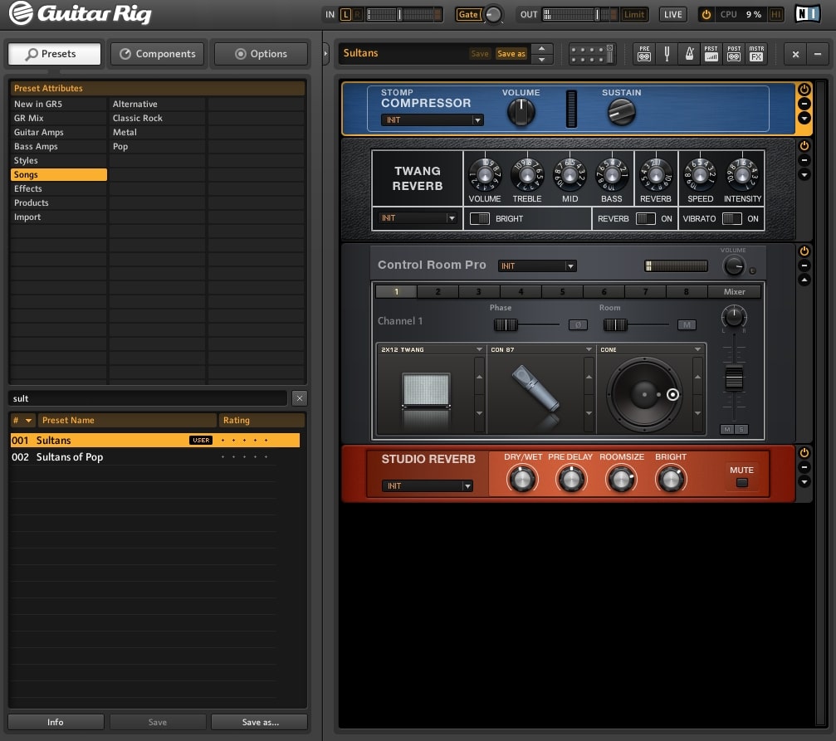Select the Guitar Amps preset attribute
This screenshot has height=741, width=836.
pyautogui.click(x=59, y=132)
